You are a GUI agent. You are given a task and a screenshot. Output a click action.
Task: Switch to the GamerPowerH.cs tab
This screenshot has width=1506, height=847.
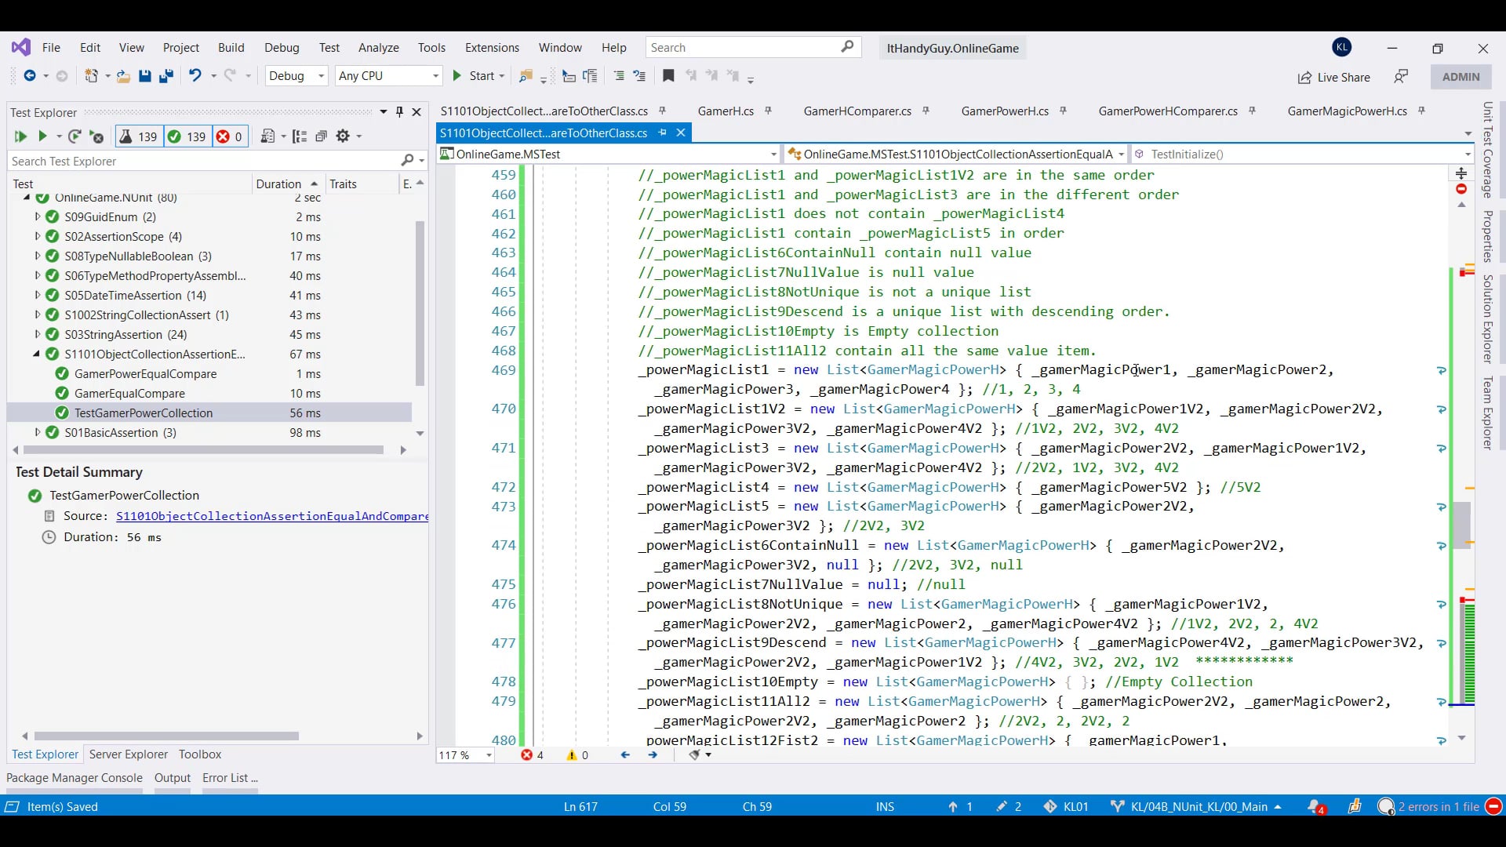point(1004,111)
